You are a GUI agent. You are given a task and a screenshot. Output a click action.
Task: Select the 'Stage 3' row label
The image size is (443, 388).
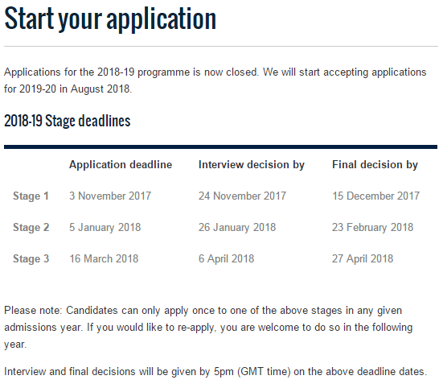point(31,258)
